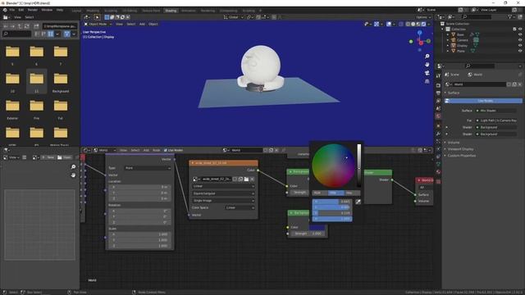Open the Single Image source dropdown
The width and height of the screenshot is (525, 295).
pyautogui.click(x=223, y=200)
